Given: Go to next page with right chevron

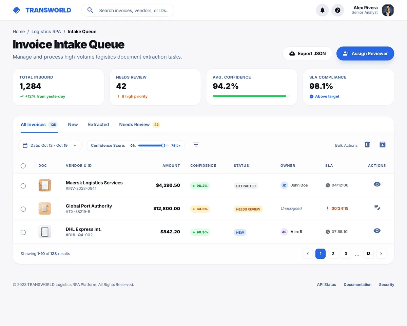Looking at the screenshot, I should tap(381, 254).
